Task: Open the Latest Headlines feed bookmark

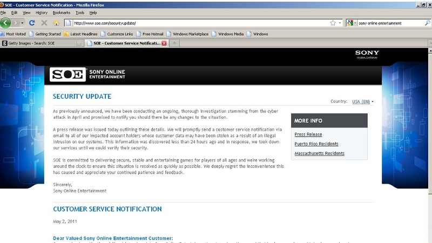Action: pyautogui.click(x=80, y=34)
